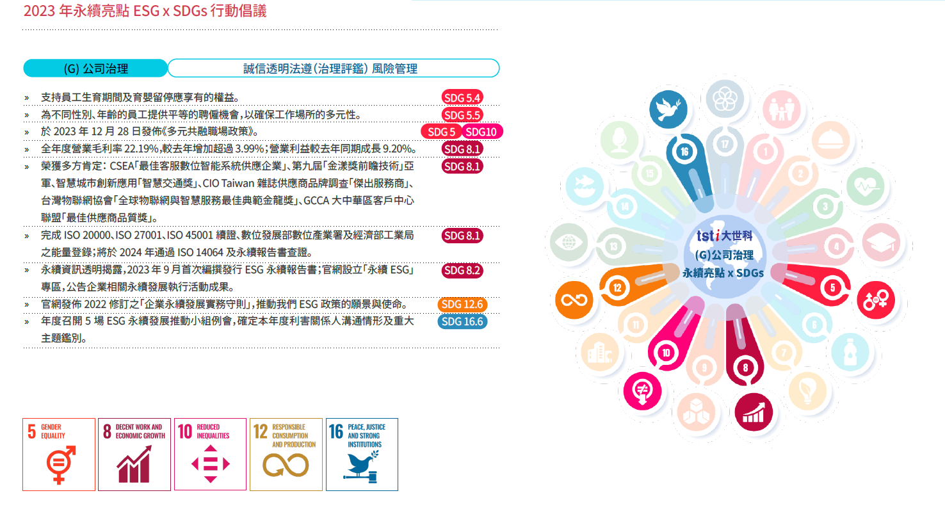
Task: Click the SDG 8.1 badge on 營業毛利率 row
Action: [x=462, y=149]
